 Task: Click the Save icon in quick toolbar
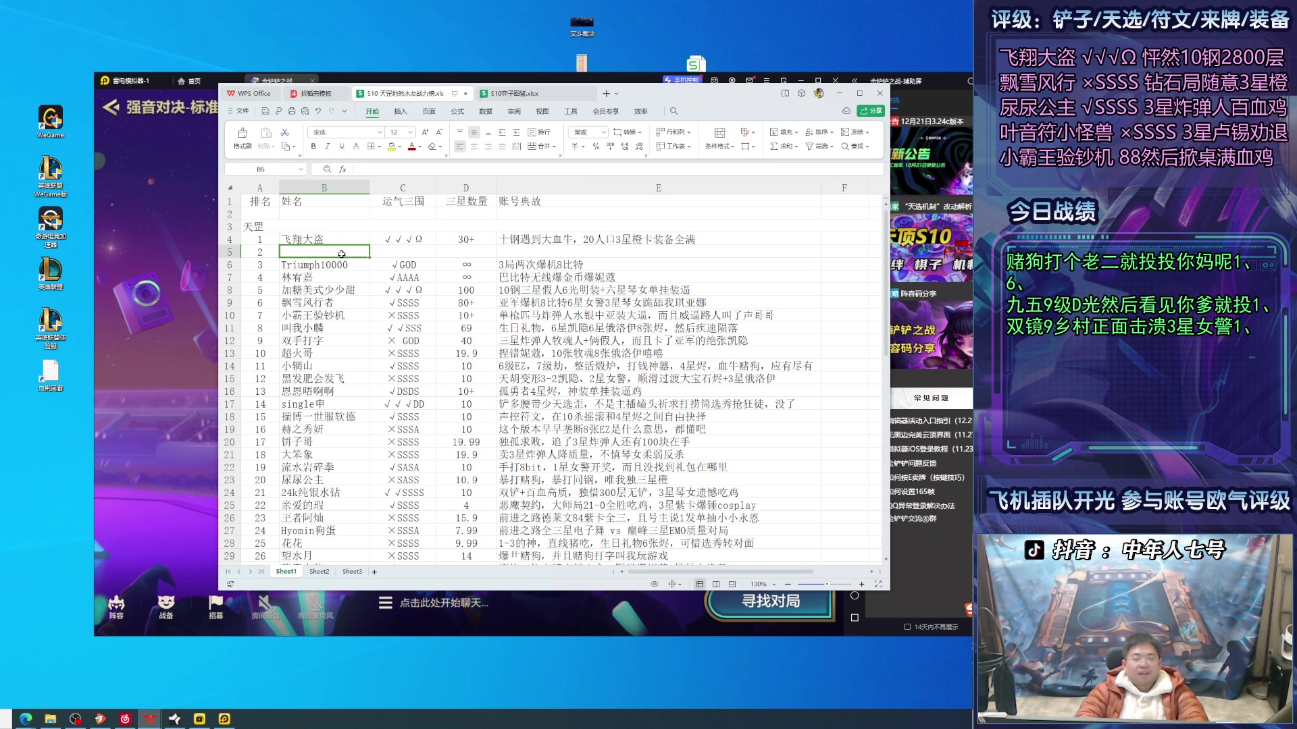(265, 111)
